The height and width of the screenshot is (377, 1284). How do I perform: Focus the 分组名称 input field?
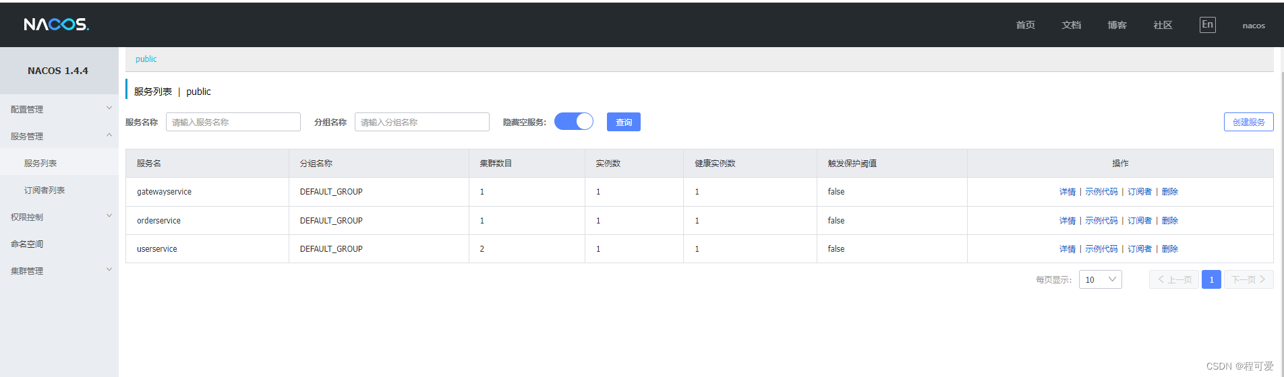pyautogui.click(x=422, y=122)
